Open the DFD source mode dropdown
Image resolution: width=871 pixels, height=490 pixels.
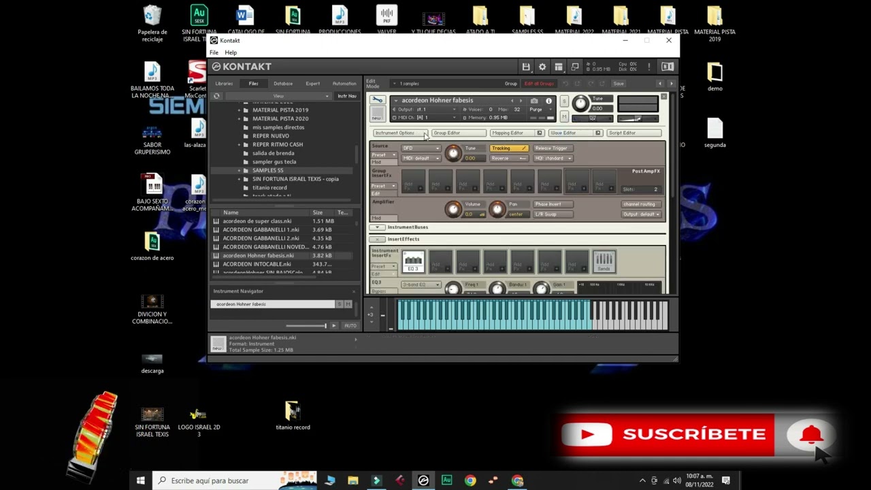(421, 148)
